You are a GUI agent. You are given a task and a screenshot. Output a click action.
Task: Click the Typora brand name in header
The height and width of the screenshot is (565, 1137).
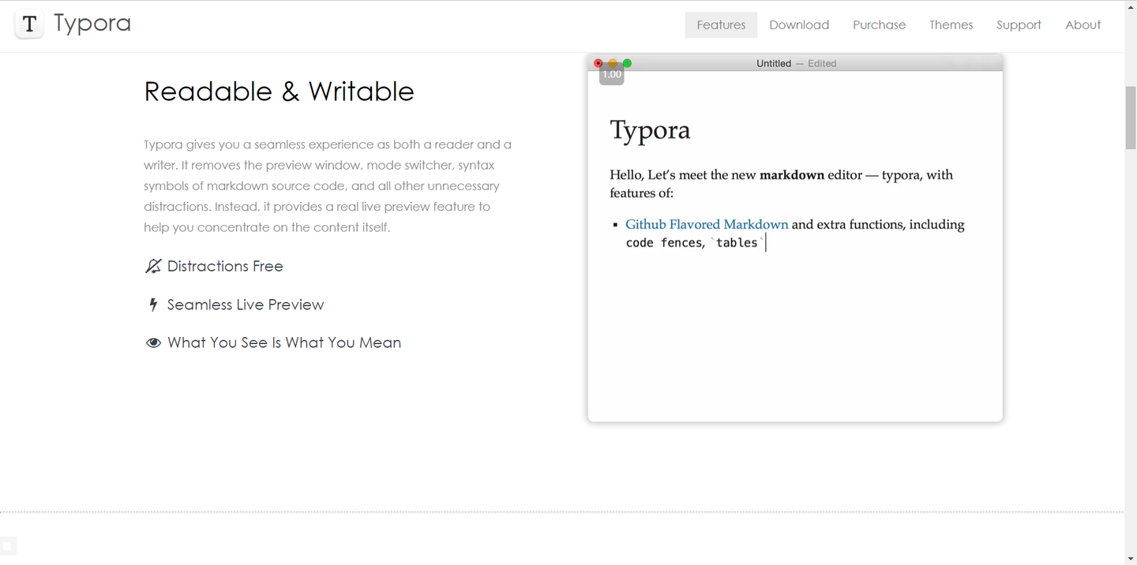pyautogui.click(x=92, y=24)
